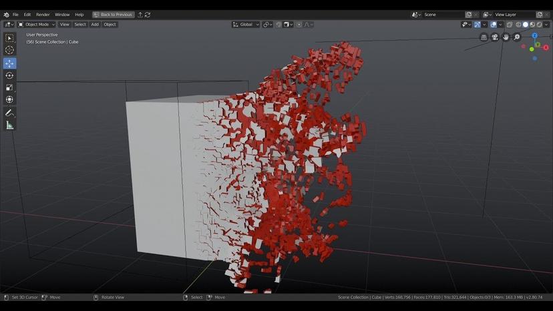Choose the Scale tool
Viewport: 553px width, 311px height.
coord(9,87)
